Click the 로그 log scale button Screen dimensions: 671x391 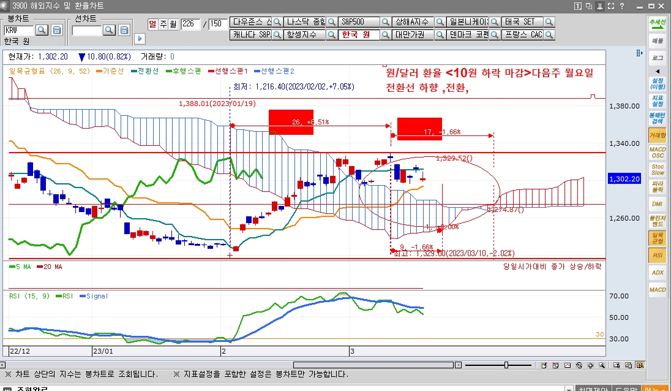tap(658, 58)
